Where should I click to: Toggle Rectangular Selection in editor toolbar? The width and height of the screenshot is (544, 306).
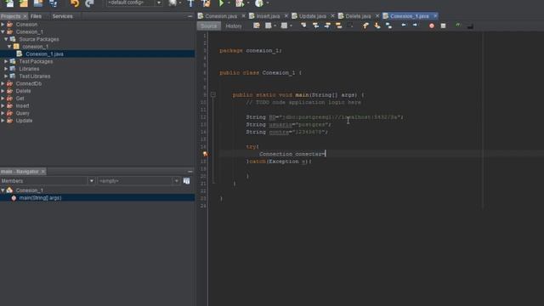350,25
